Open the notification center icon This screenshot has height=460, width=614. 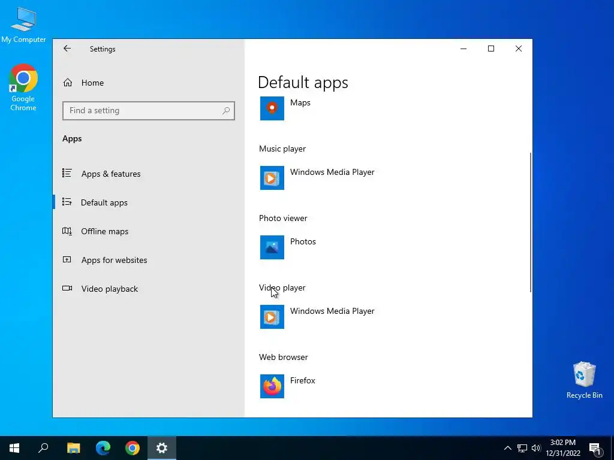(595, 449)
